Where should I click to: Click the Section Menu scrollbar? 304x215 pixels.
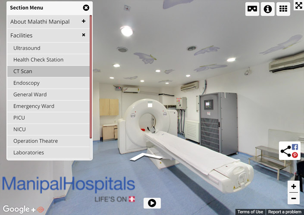(x=91, y=77)
